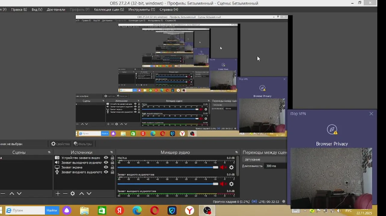Lock the Устройство захвата видео source
This screenshot has width=386, height=216.
point(112,158)
